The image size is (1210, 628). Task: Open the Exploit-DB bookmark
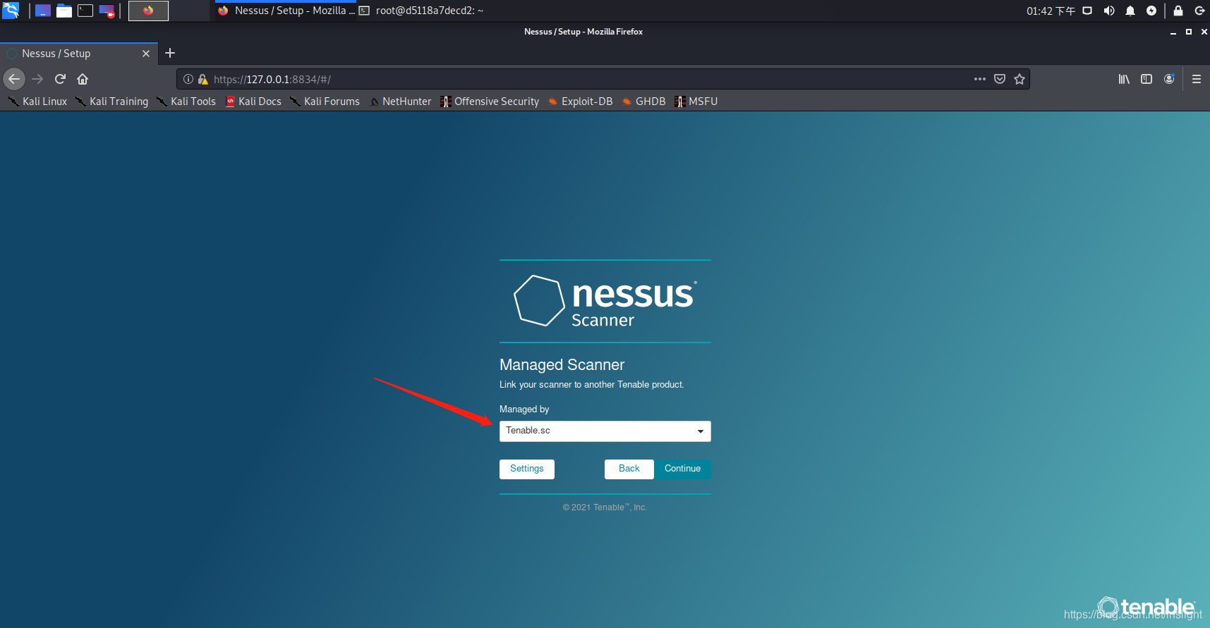click(580, 101)
